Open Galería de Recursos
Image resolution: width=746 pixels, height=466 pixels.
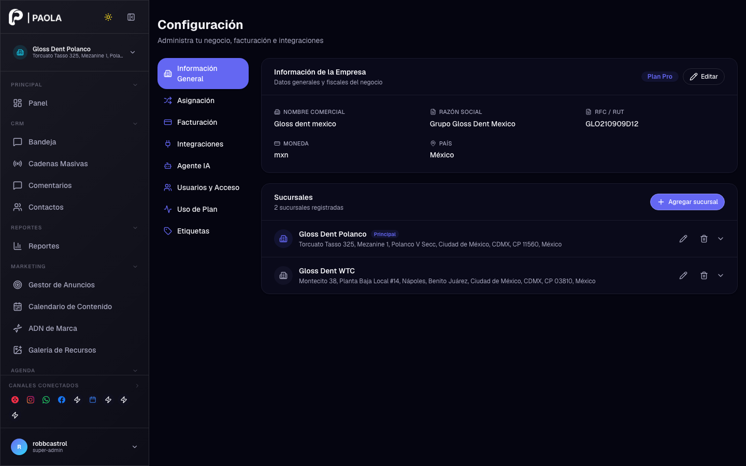[x=75, y=350]
